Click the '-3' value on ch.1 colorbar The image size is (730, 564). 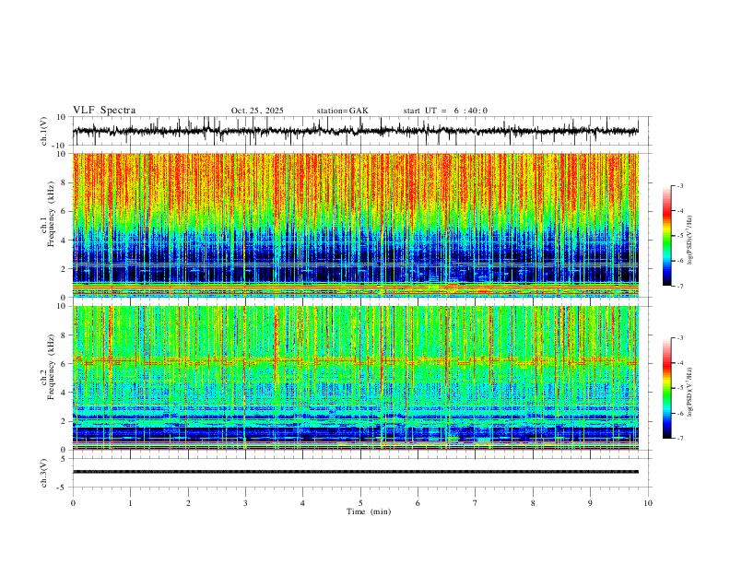[679, 185]
